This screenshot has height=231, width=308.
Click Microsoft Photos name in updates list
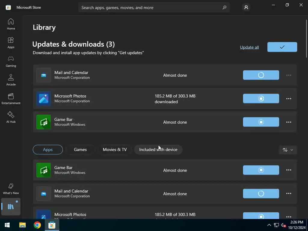click(70, 96)
